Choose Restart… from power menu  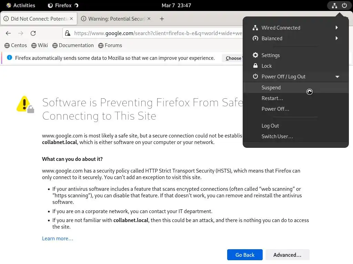tap(295, 98)
